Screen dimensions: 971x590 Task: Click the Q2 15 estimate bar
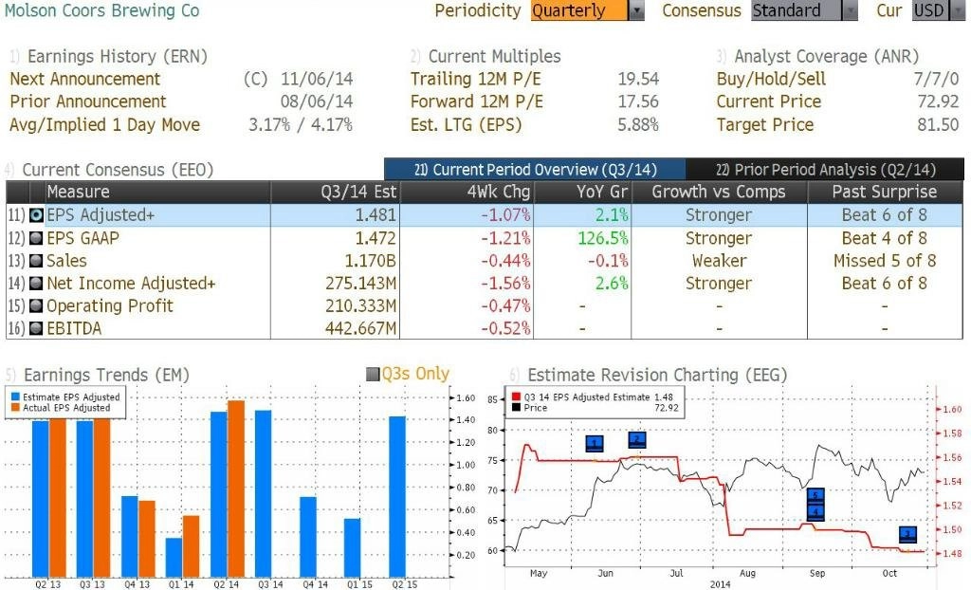coord(397,496)
